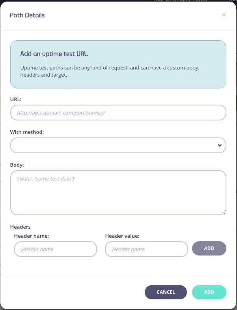Click the CANCEL button
Viewport: 237px width, 310px height.
tap(166, 292)
